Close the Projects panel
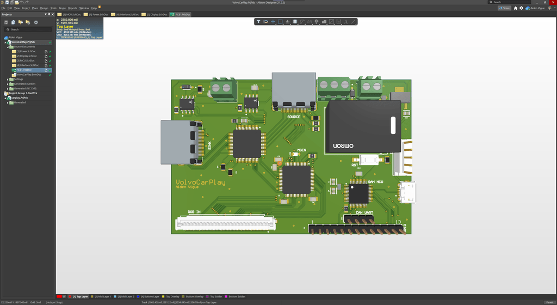Viewport: 557px width, 305px height. click(53, 14)
